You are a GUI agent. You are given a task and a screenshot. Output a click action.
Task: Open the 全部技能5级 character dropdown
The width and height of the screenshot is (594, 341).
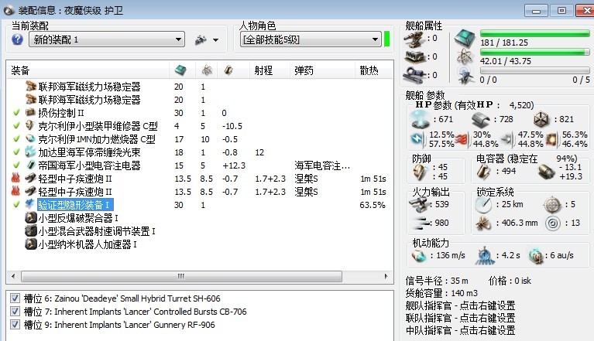[x=311, y=39]
